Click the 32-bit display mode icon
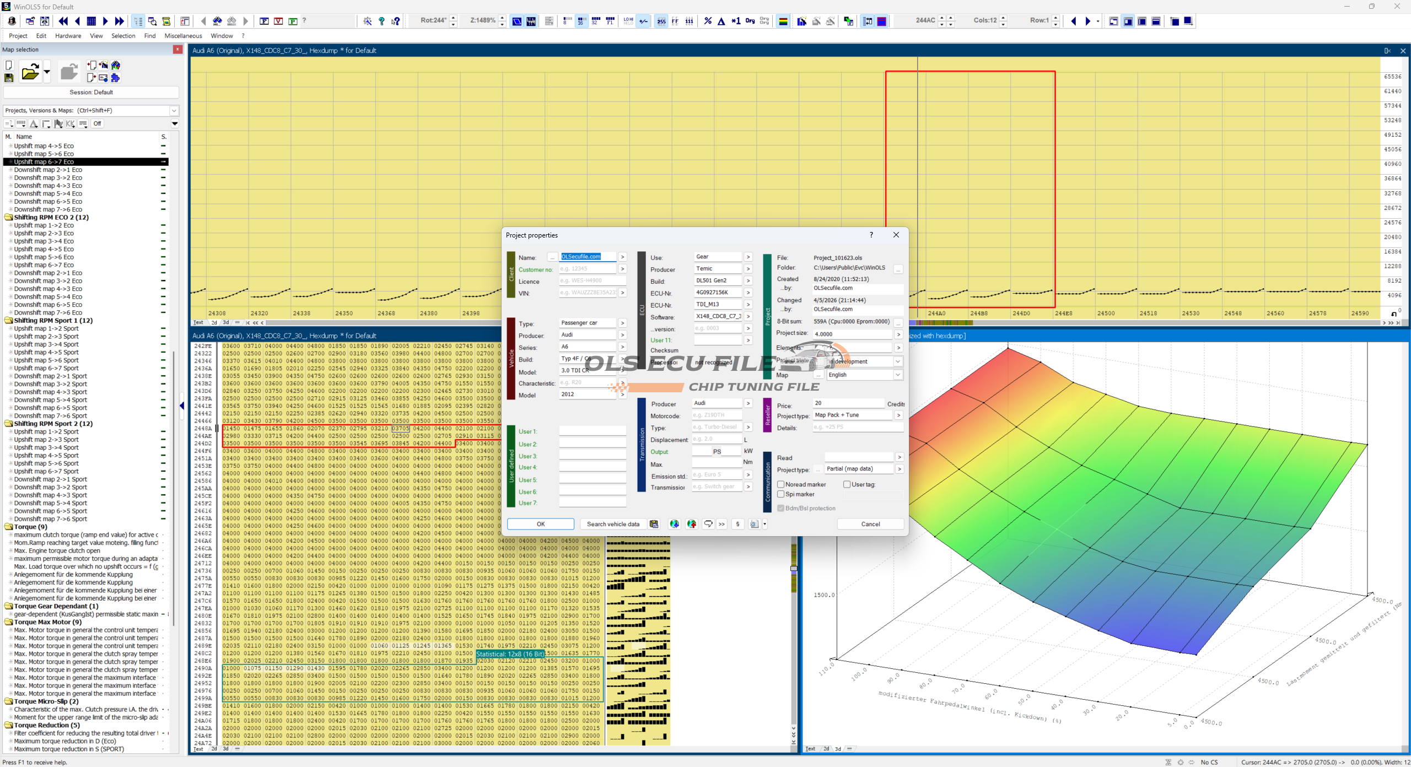1411x767 pixels. pos(595,21)
